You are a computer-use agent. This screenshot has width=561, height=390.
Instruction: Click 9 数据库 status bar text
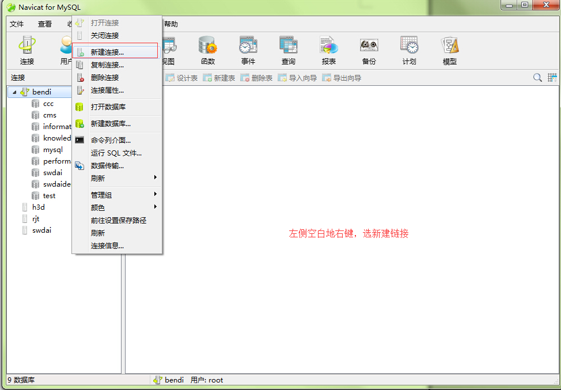[21, 380]
